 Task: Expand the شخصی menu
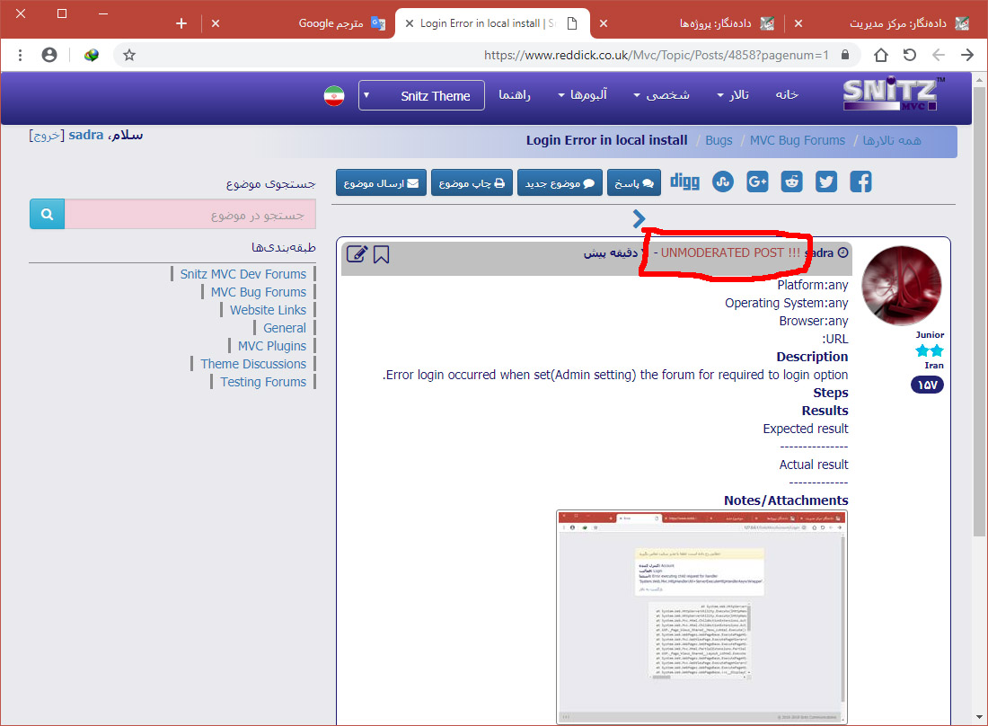point(661,95)
